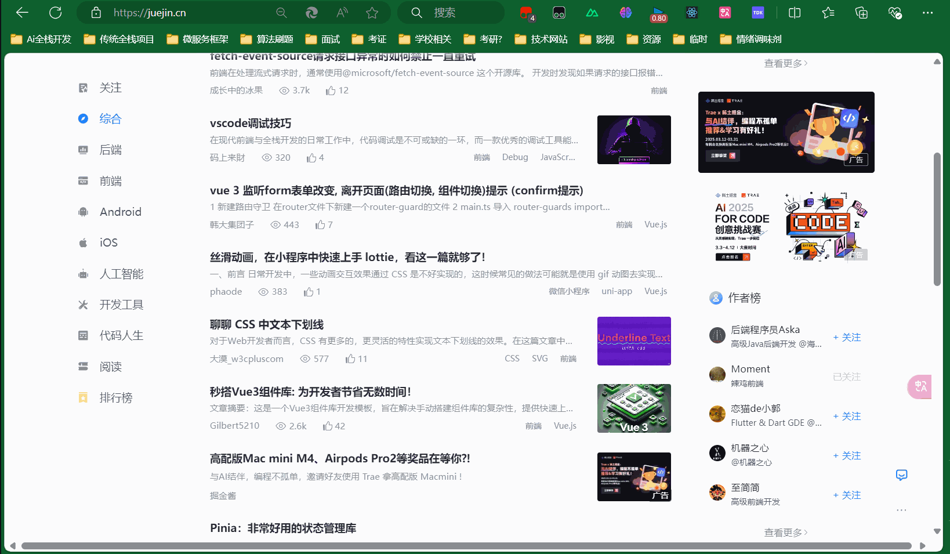Follow author 后端程序员Aska
Viewport: 950px width, 554px height.
[847, 338]
